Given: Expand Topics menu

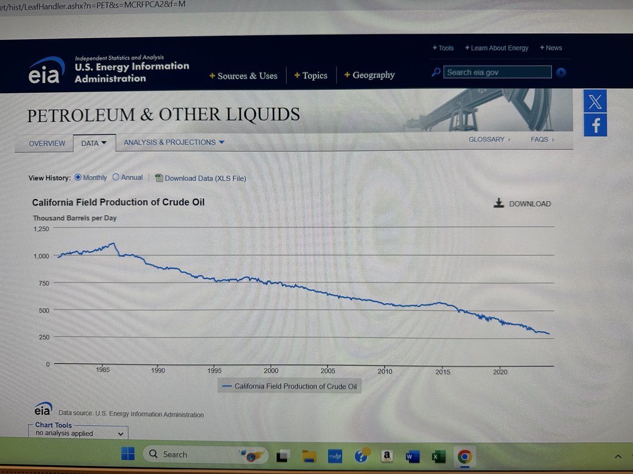Looking at the screenshot, I should (x=311, y=75).
